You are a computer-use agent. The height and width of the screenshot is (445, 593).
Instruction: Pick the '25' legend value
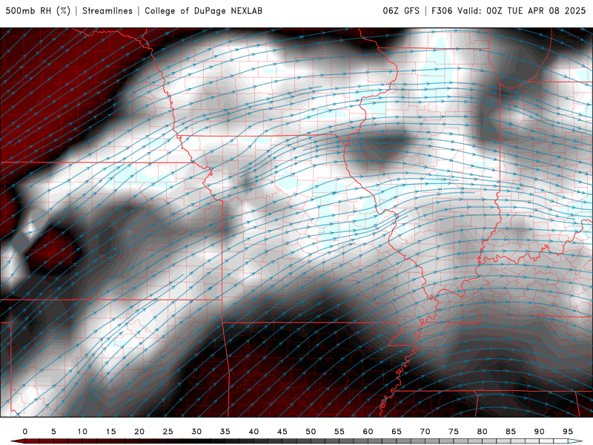click(168, 432)
